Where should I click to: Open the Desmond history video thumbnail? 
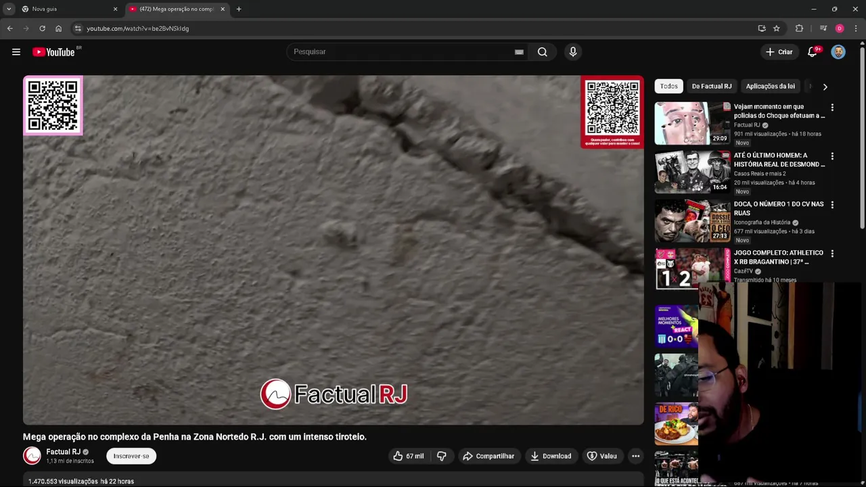click(x=692, y=172)
